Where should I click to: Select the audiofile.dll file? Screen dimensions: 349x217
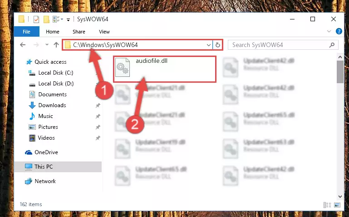tap(165, 69)
